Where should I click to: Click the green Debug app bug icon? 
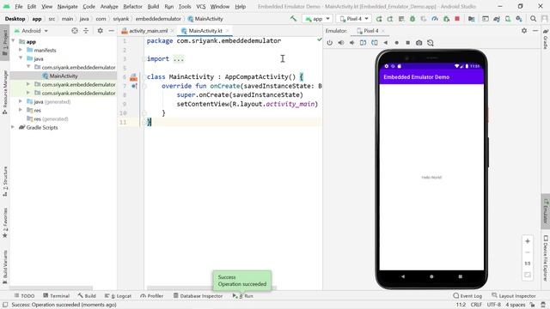click(412, 19)
